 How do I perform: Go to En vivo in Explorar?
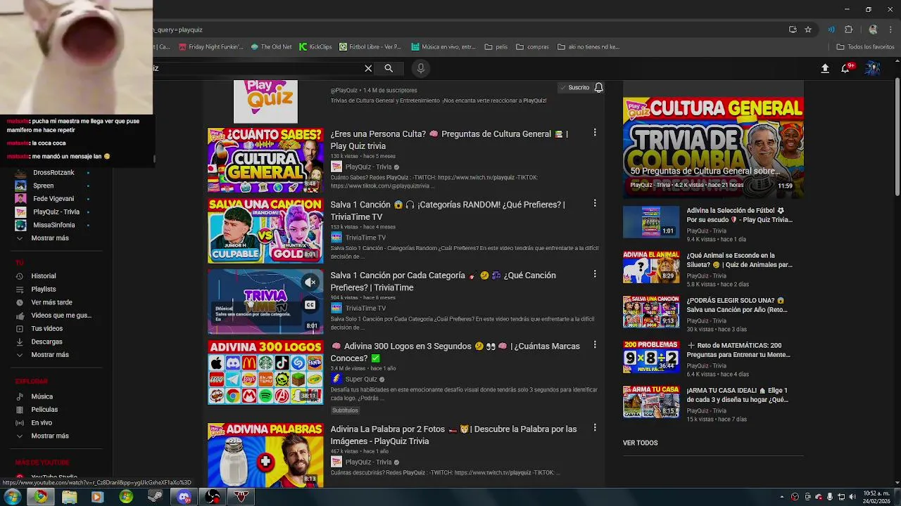coord(42,423)
